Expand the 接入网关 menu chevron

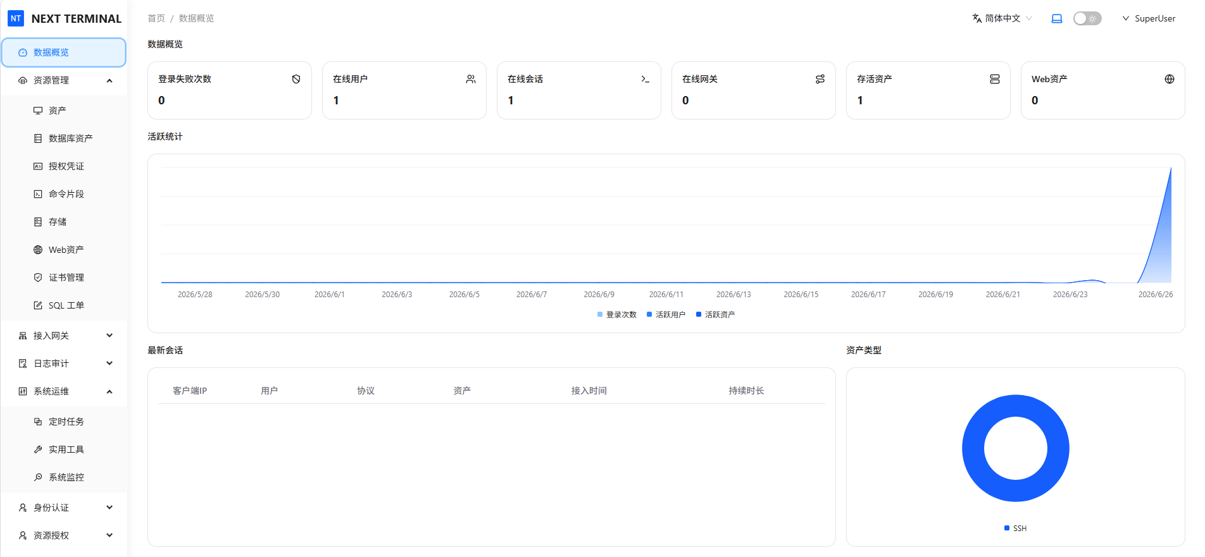[x=109, y=336]
